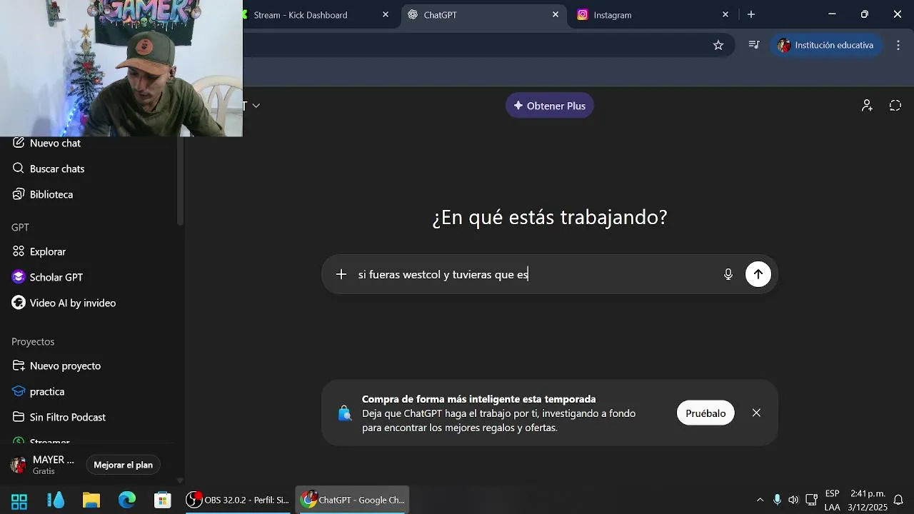
Task: Expand the ChatGPT model dropdown chevron
Action: [x=256, y=106]
